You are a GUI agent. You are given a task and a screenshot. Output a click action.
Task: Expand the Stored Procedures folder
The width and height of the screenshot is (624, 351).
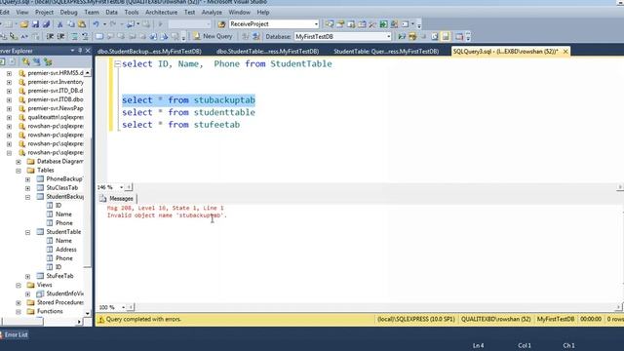[19, 303]
